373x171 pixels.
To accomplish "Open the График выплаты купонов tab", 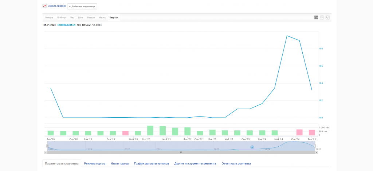I will click(x=152, y=164).
